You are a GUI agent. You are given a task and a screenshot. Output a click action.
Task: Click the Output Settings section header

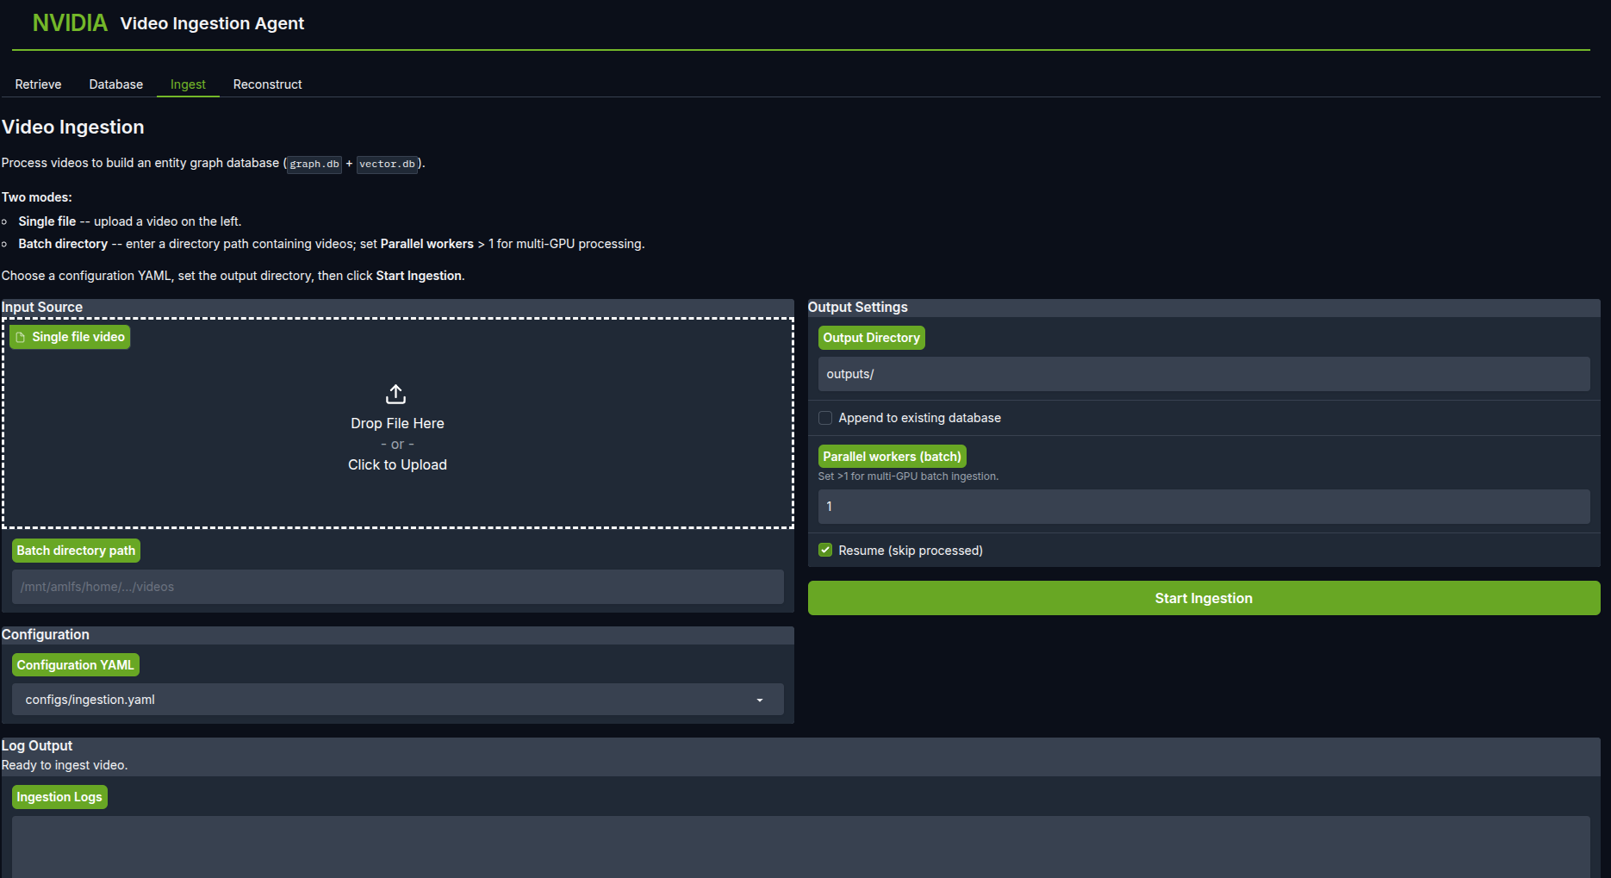857,308
